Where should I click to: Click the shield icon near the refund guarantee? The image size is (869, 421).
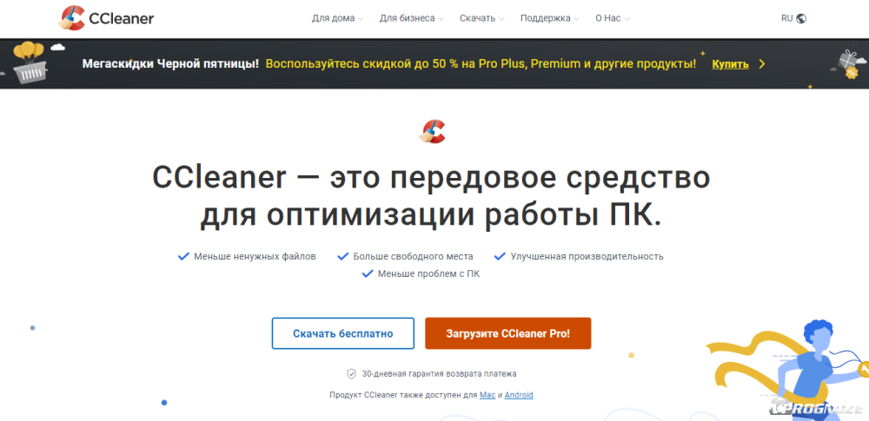pos(351,374)
